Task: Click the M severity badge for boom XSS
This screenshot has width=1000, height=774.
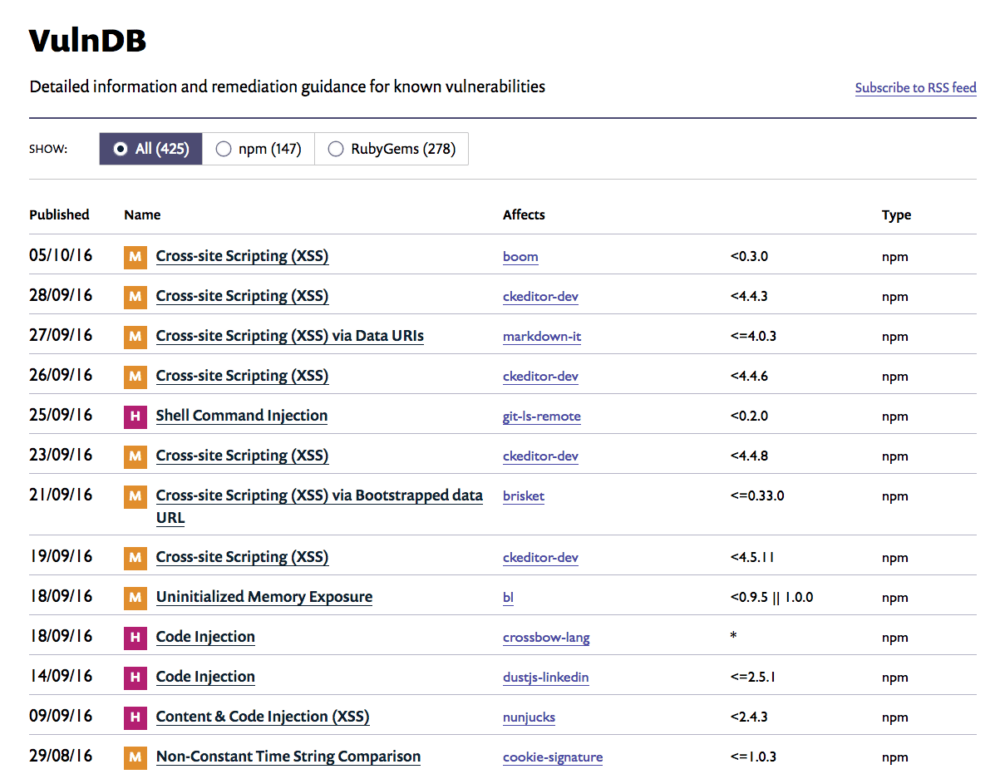Action: [x=135, y=257]
